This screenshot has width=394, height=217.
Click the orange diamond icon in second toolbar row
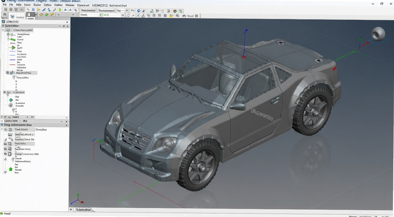pyautogui.click(x=41, y=15)
